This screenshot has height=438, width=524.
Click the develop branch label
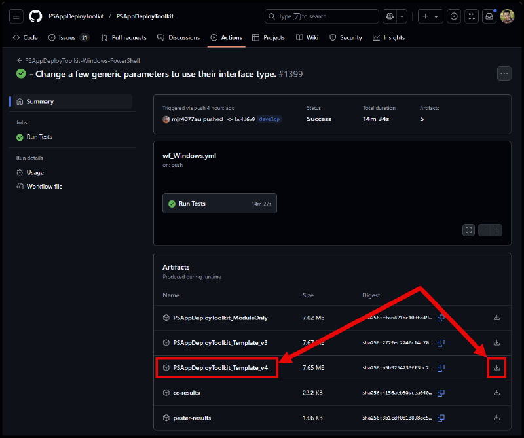(x=269, y=119)
